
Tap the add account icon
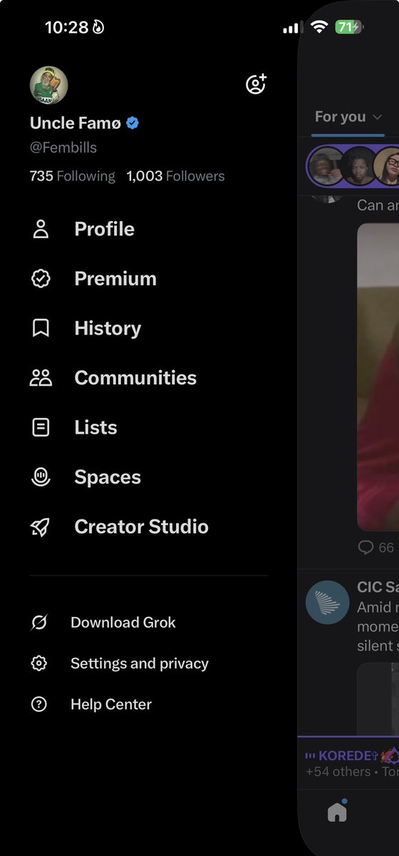[256, 84]
